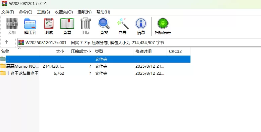Click the title text W2025081201.7z.001

click(x=28, y=3)
